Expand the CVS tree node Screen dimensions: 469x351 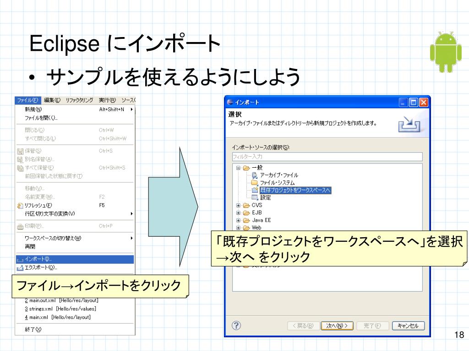click(238, 205)
